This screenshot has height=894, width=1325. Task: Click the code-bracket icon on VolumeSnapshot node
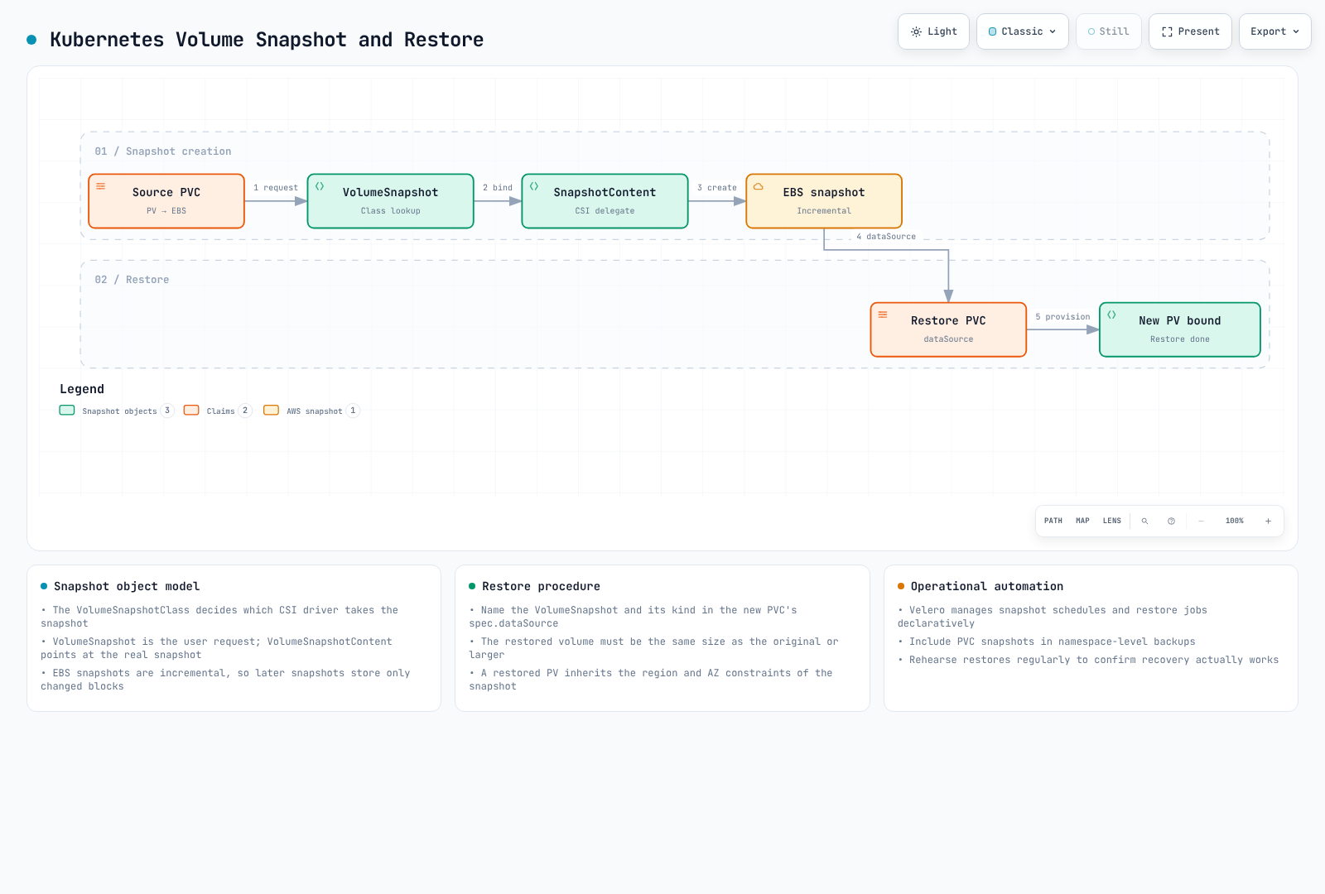320,186
